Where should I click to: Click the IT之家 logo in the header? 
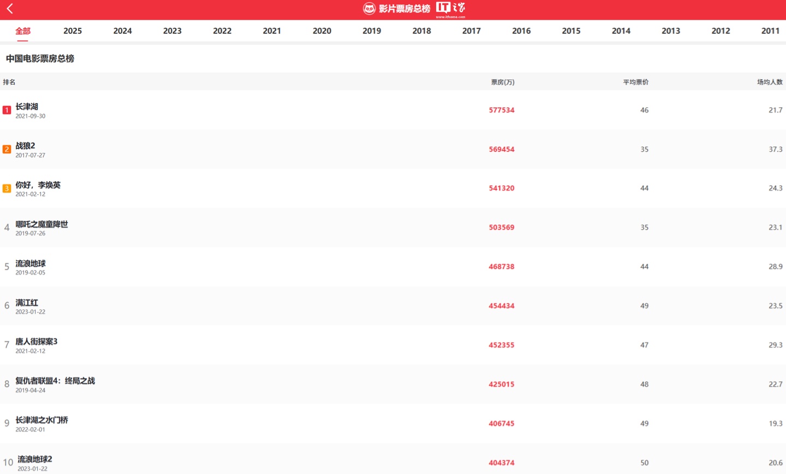click(x=451, y=9)
